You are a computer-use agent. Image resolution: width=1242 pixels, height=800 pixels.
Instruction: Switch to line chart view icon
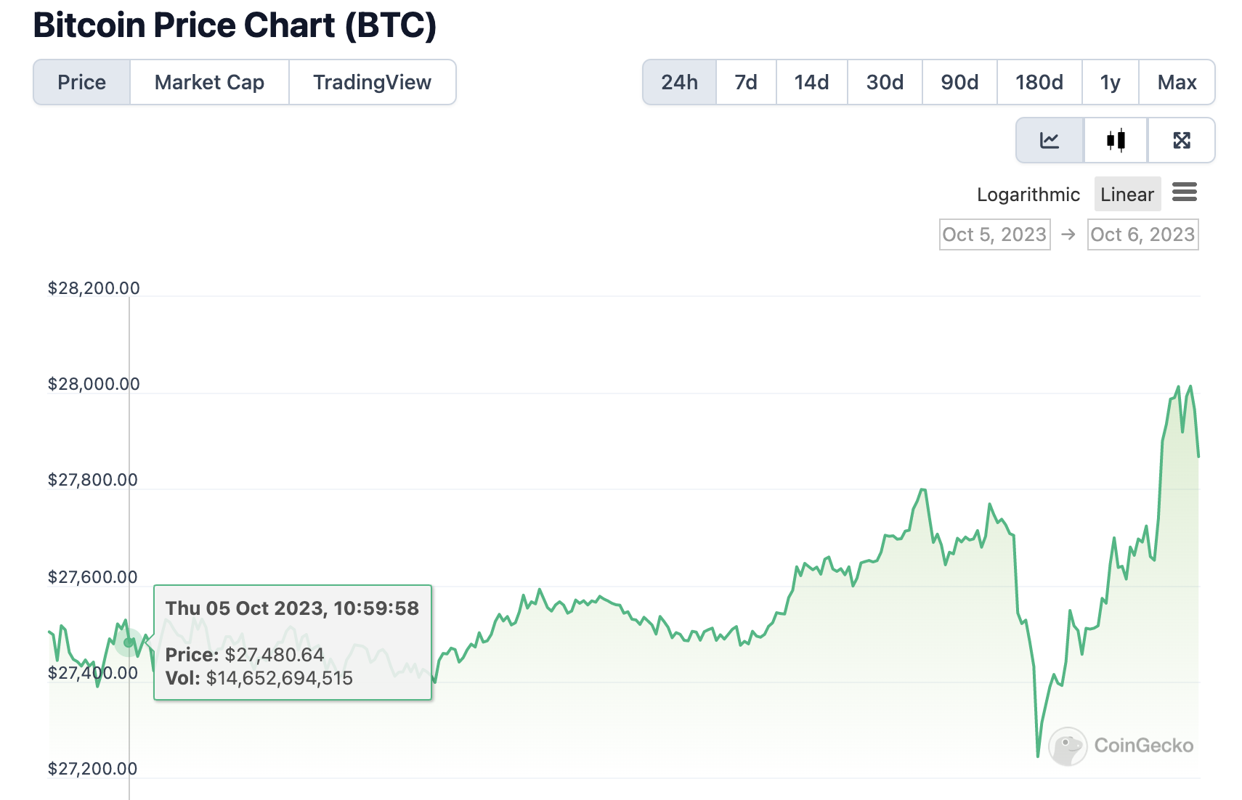click(1050, 140)
